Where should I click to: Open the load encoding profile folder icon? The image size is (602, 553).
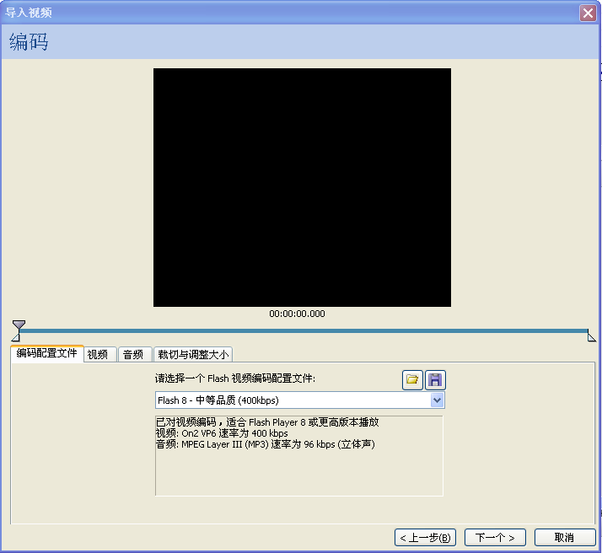point(412,380)
